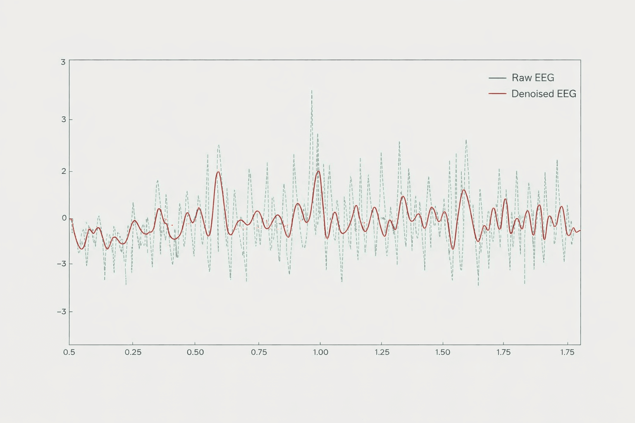
Task: Click the denoised peak above the 1.00 tick
Action: 318,171
